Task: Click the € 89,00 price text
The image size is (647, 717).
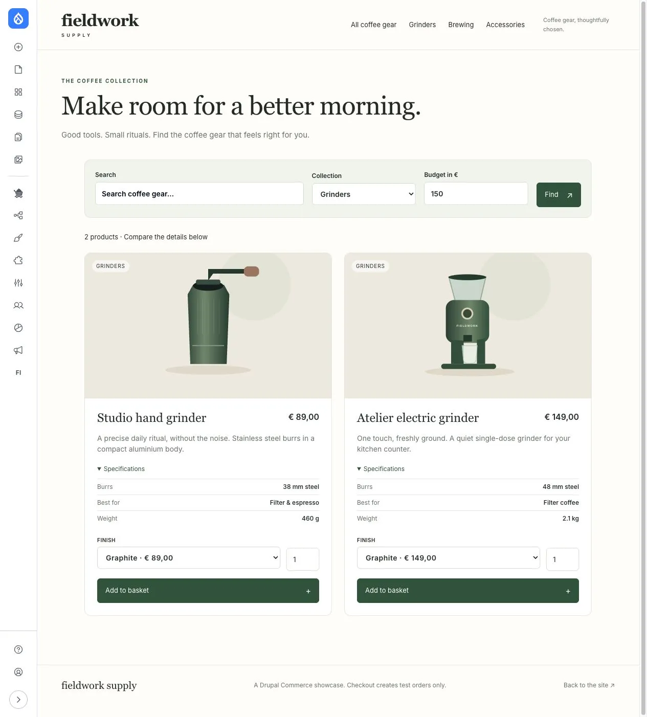Action: (304, 417)
